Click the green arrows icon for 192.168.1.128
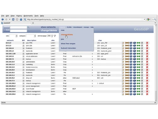 point(138,54)
